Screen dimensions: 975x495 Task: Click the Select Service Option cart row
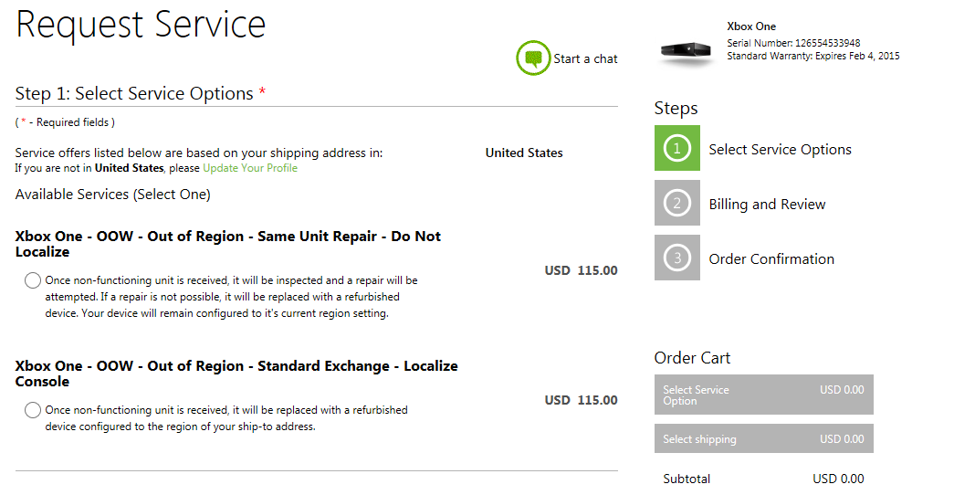763,395
